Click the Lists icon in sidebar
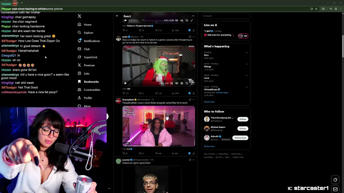This screenshot has height=193, width=344. (79, 73)
